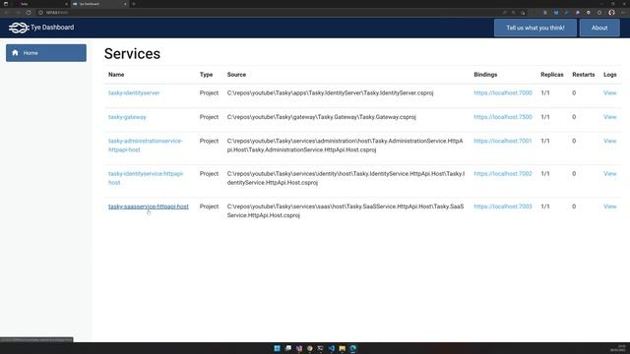Viewport: 630px width, 354px height.
Task: Click restarts value 0 in tasky-saasservice row
Action: tap(574, 206)
